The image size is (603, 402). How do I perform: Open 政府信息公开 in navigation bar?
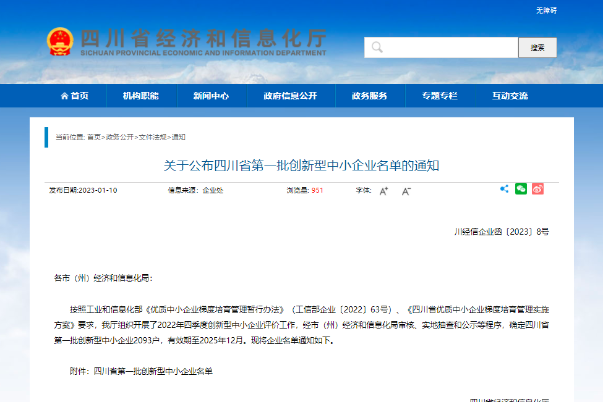coord(290,96)
